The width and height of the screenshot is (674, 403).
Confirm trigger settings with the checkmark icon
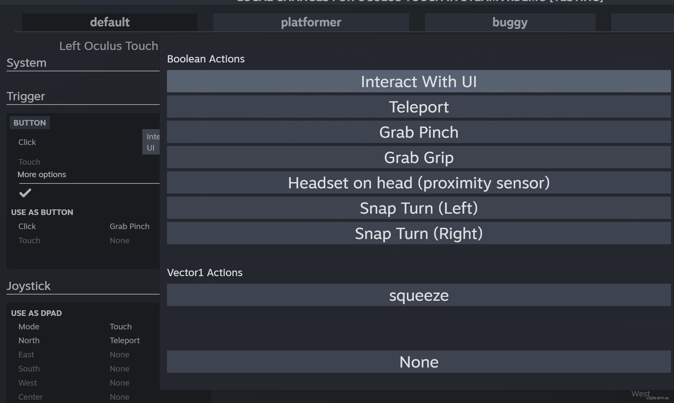pos(25,193)
